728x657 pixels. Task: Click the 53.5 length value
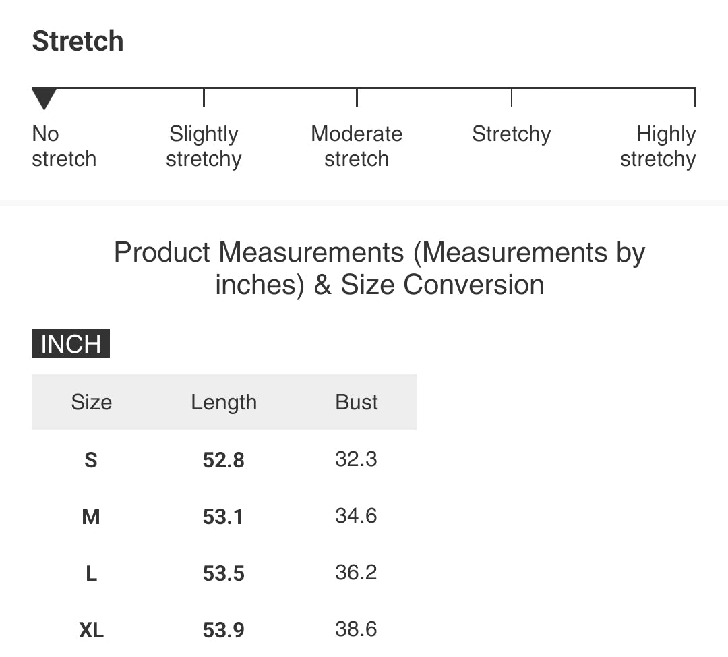[223, 573]
